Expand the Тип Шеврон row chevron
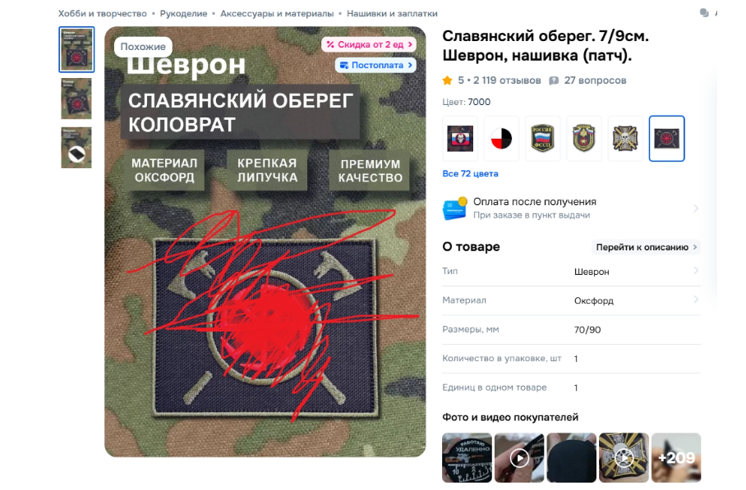This screenshot has width=746, height=490. coord(696,270)
